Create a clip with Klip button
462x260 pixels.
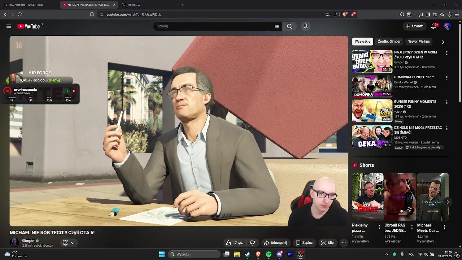click(327, 243)
